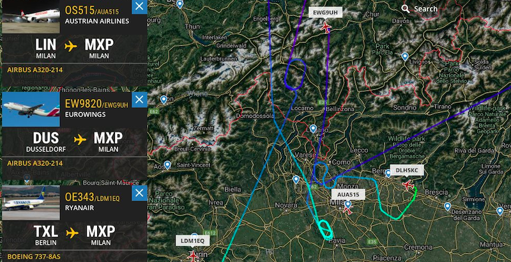The width and height of the screenshot is (511, 262).
Task: Click the Search magnifier icon
Action: tap(406, 9)
